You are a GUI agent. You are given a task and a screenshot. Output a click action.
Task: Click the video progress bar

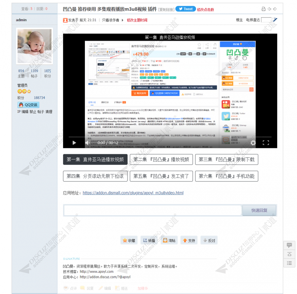pyautogui.click(x=170, y=137)
